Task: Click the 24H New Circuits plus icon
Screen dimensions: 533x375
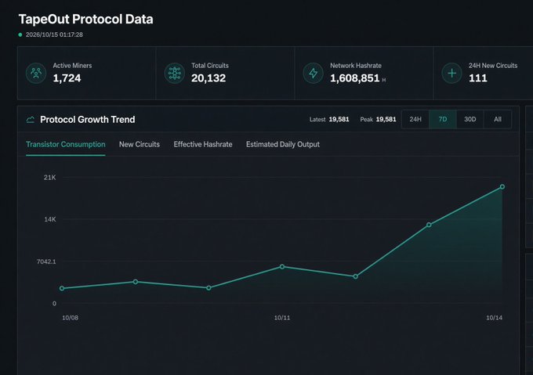Action: pos(451,73)
